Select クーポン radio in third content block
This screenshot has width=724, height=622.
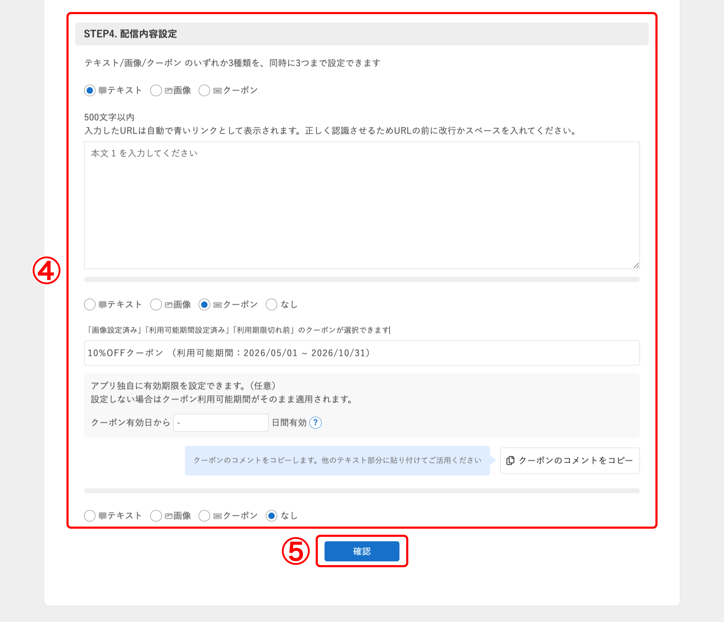click(x=204, y=516)
